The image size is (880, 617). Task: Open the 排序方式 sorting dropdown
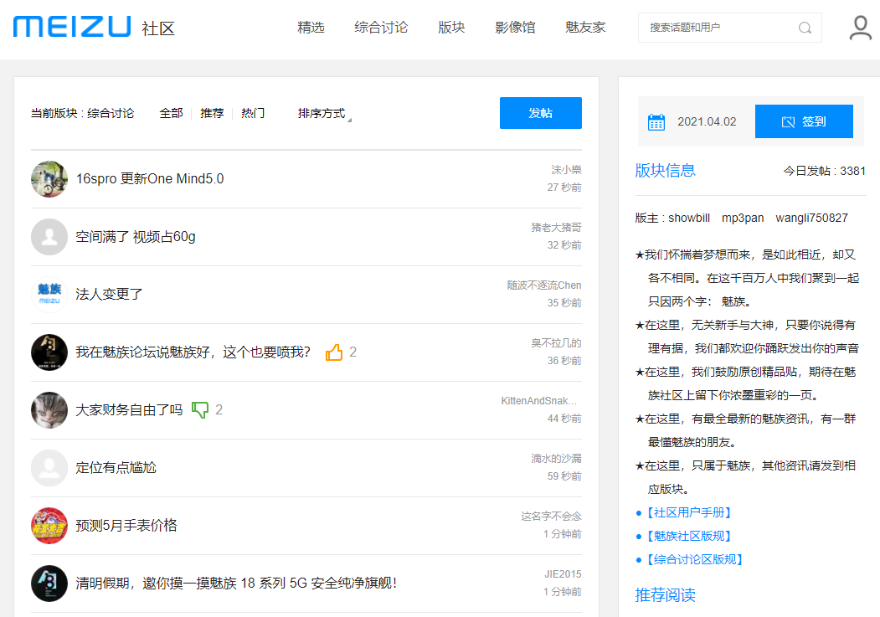click(x=321, y=113)
